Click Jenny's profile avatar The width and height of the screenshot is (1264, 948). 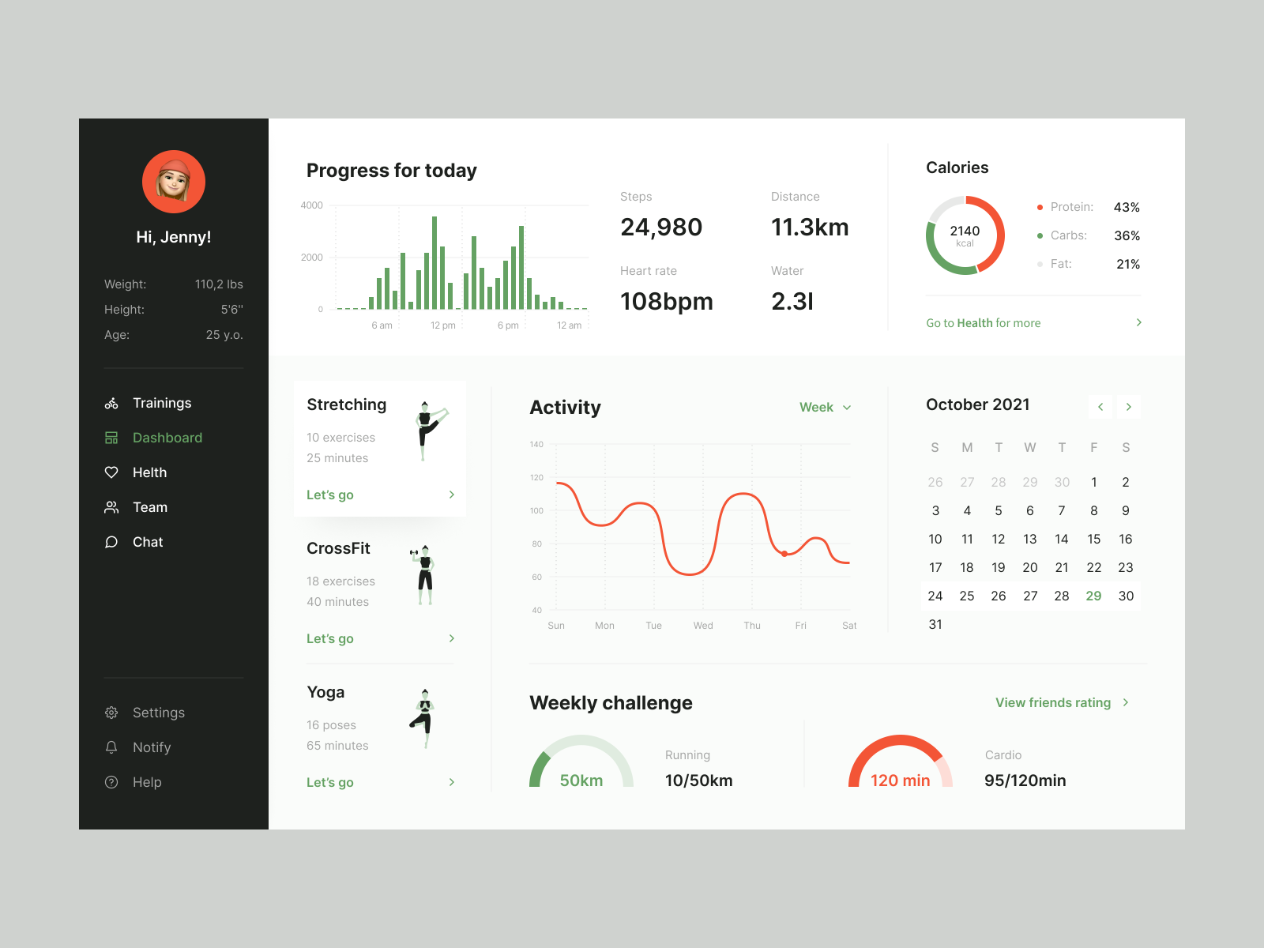(174, 182)
